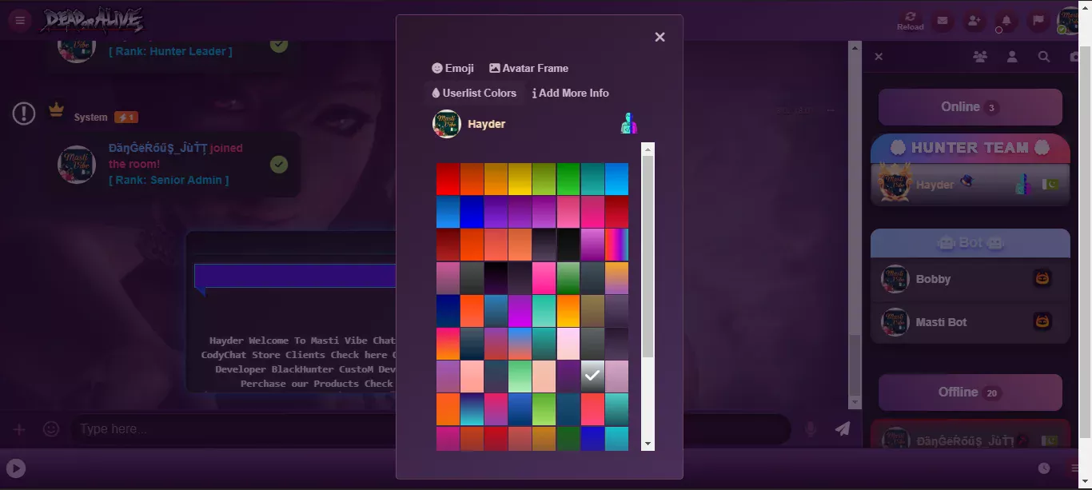Click the selected gray swatch with checkmark
1092x490 pixels.
click(592, 376)
